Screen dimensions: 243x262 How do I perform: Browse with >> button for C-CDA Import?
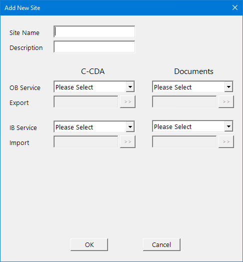pos(127,141)
